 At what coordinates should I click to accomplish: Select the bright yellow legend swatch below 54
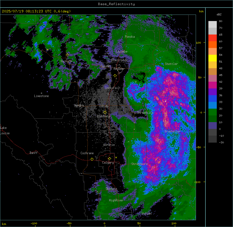pyautogui.click(x=212, y=58)
